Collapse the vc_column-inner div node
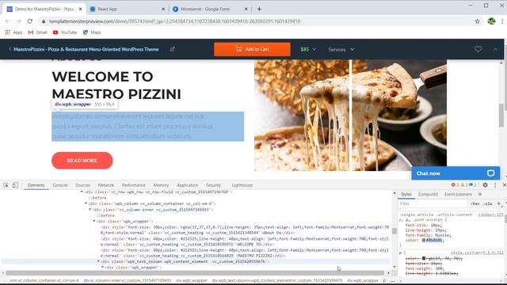 point(90,209)
